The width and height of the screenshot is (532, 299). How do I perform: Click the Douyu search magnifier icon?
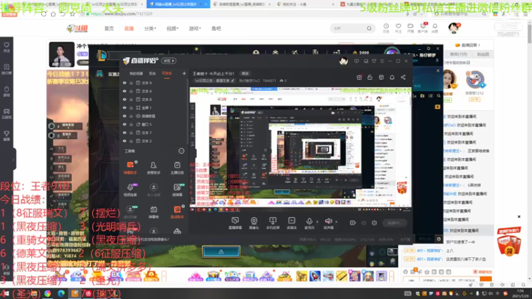tap(369, 29)
